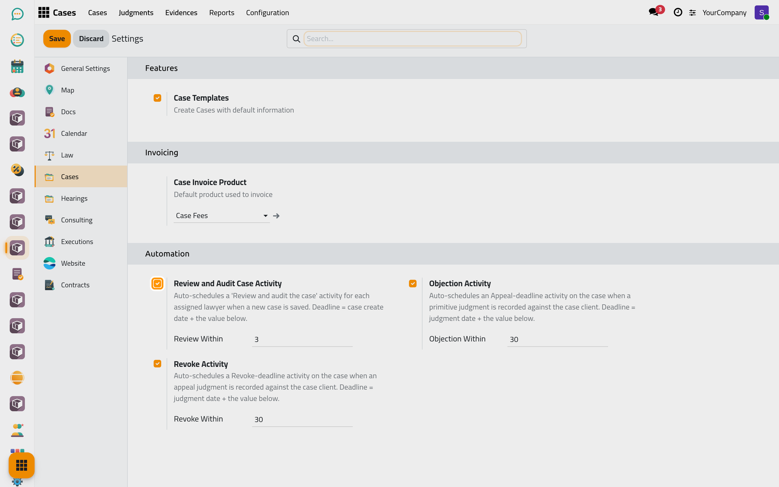Click the Case Templates label
The image size is (779, 487).
(201, 98)
